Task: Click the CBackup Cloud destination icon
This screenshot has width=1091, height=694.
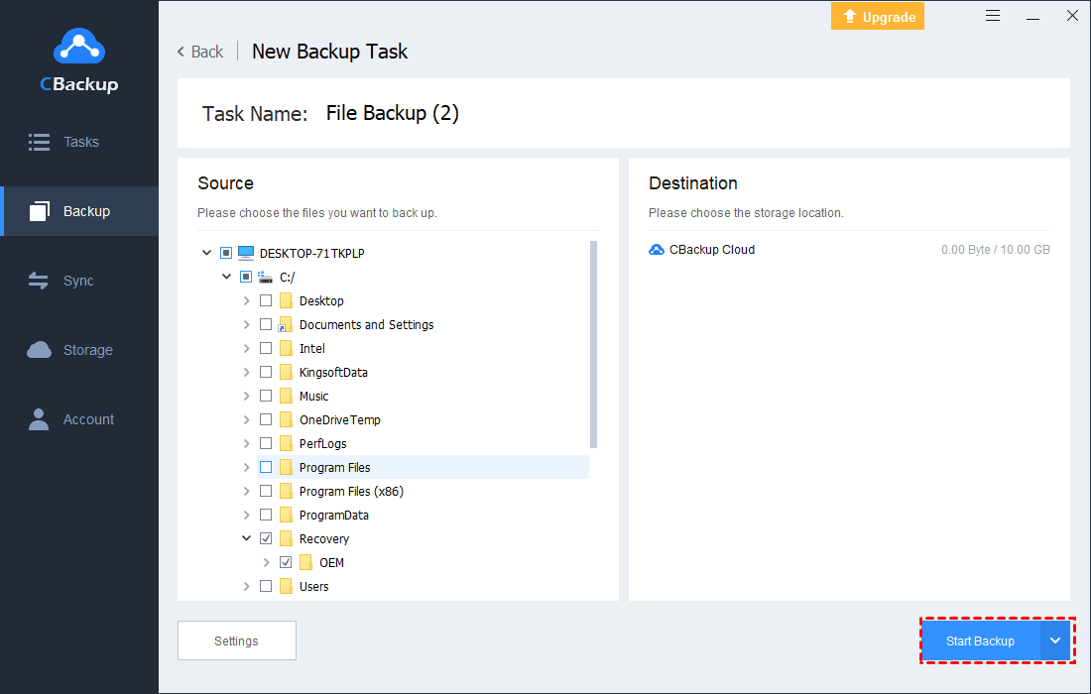Action: coord(657,250)
